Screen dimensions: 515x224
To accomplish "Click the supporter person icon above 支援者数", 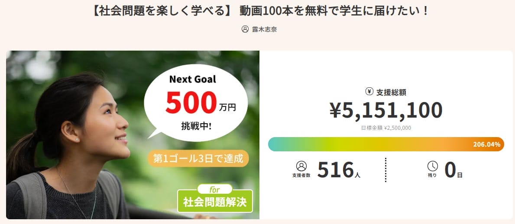I will coord(301,166).
